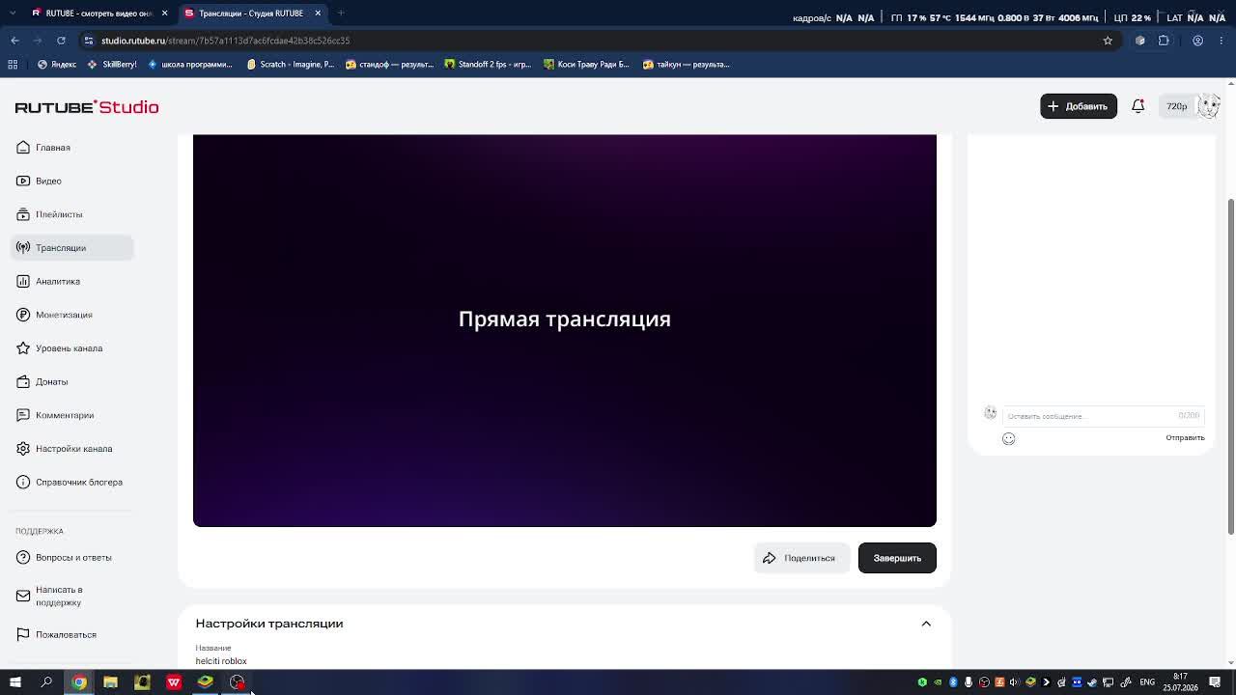This screenshot has width=1236, height=695.
Task: Open the browser profile icon
Action: pos(1197,41)
